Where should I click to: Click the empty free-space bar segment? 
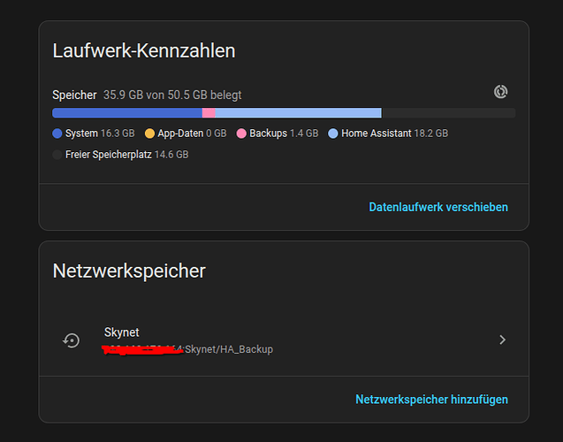tap(448, 113)
